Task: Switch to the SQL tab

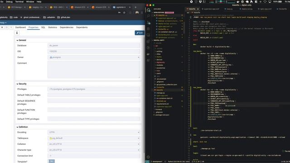Action: 43,27
